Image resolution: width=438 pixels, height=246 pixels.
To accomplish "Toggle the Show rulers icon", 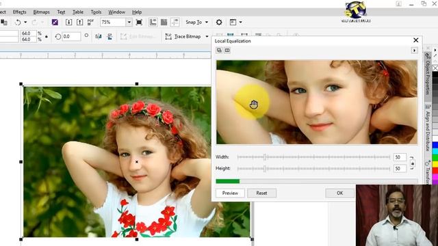I will coord(153,23).
